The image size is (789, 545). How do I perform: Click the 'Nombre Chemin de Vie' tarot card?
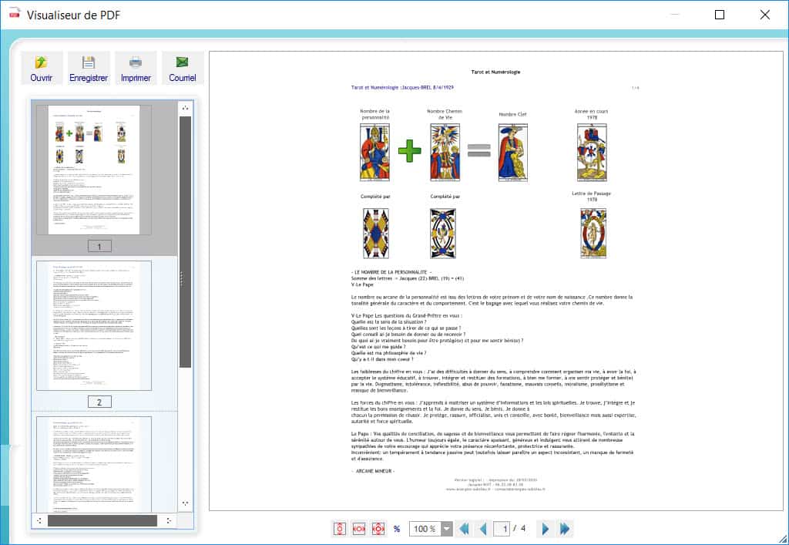[445, 153]
